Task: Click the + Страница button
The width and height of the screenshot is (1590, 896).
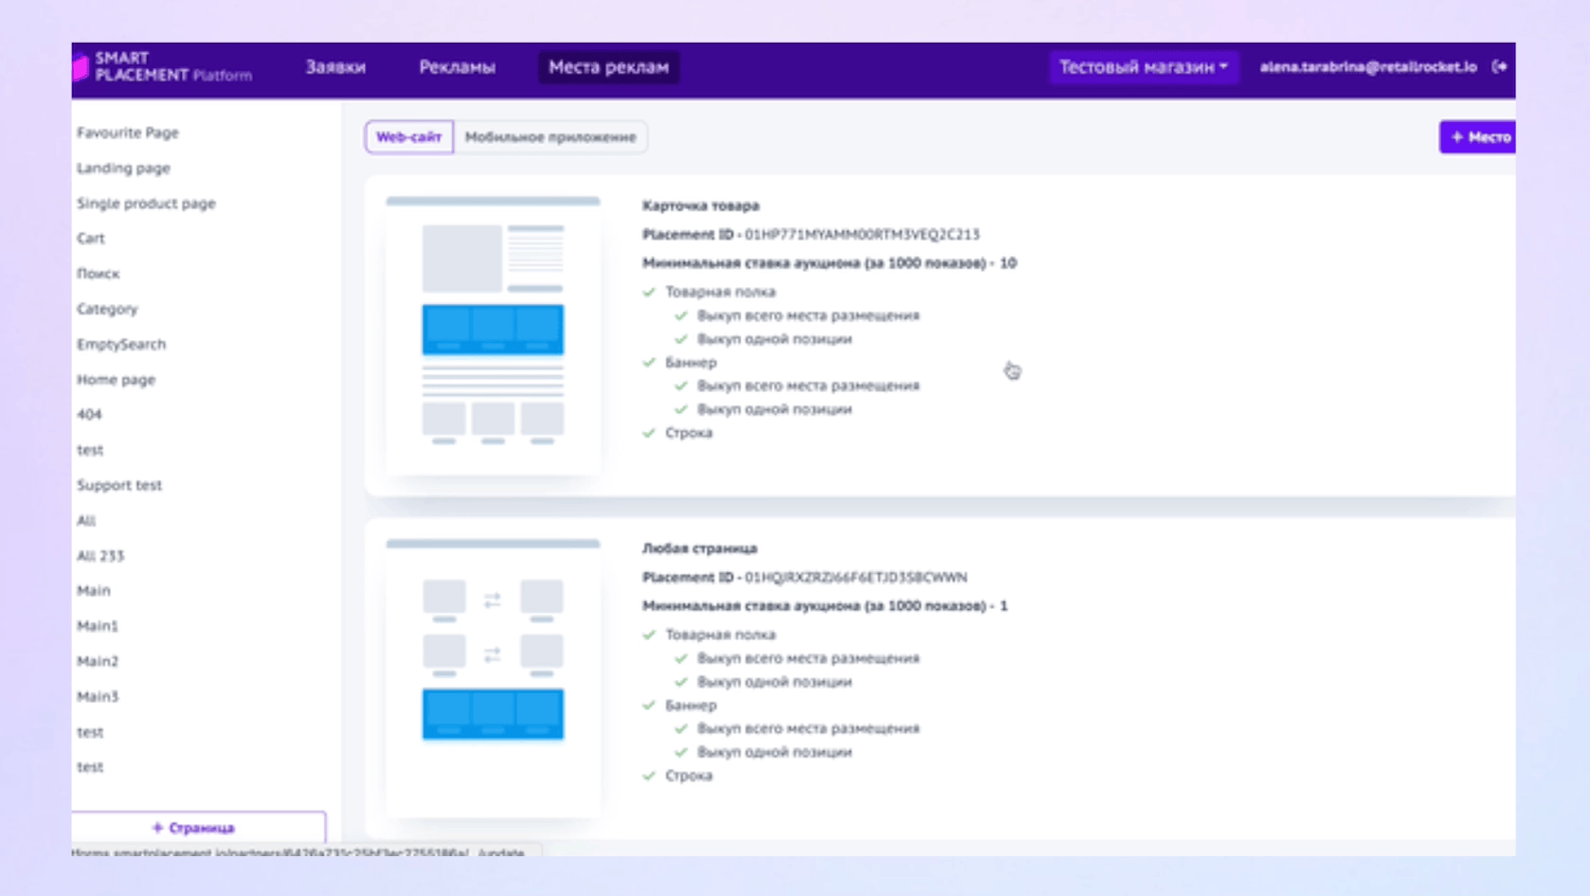Action: coord(198,827)
